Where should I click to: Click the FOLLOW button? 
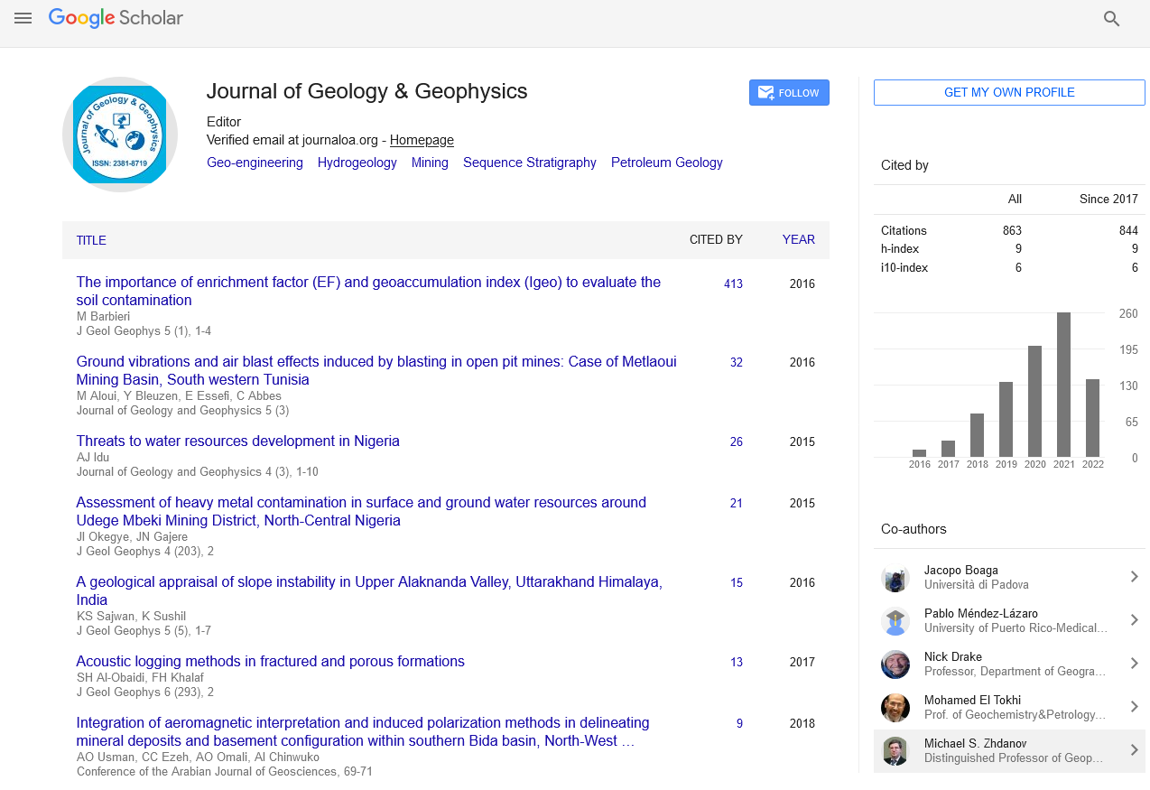[789, 93]
